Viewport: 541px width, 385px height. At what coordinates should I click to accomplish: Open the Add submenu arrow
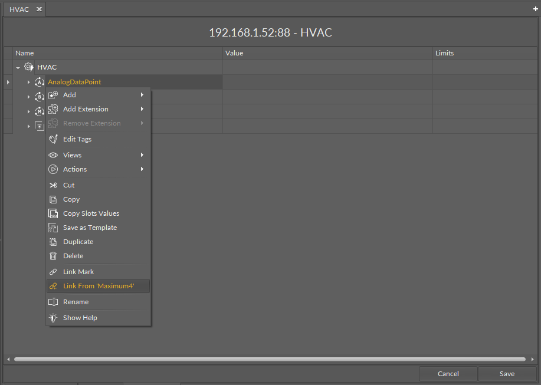(x=142, y=95)
